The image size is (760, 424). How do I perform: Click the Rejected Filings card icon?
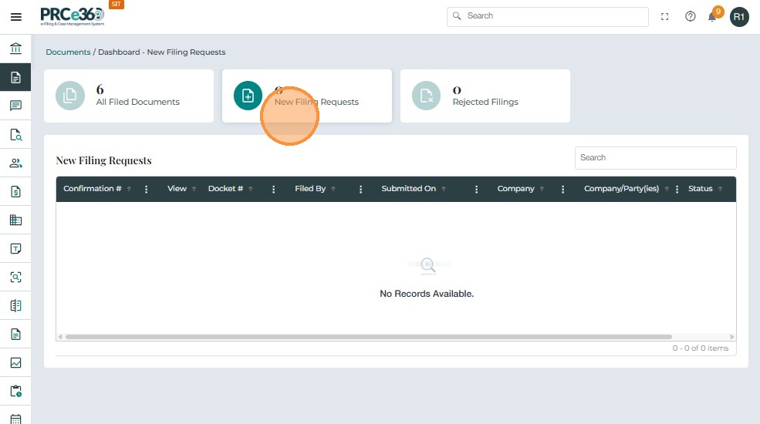coord(426,96)
